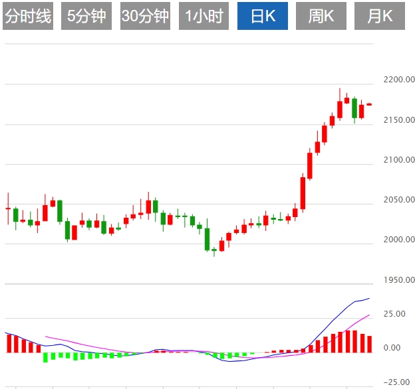This screenshot has width=415, height=389.
Task: Click the last red MACD histogram bar
Action: (x=370, y=344)
